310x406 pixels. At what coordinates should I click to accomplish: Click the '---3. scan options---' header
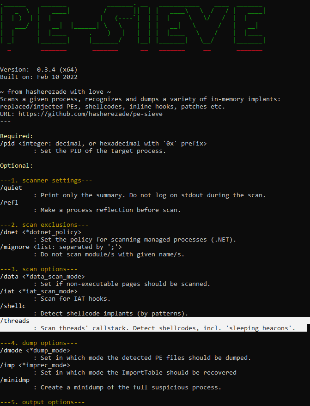coord(39,269)
